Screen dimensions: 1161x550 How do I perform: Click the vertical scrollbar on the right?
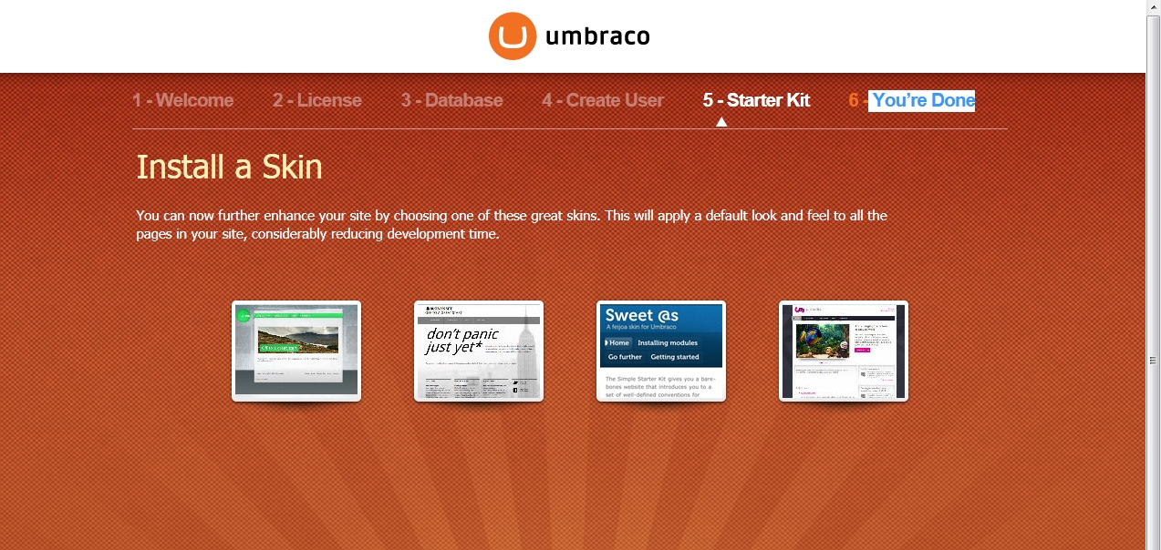coord(1153,360)
